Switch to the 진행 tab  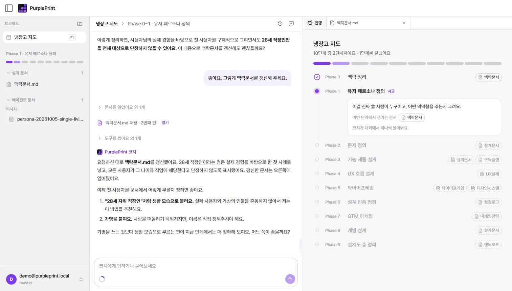315,23
